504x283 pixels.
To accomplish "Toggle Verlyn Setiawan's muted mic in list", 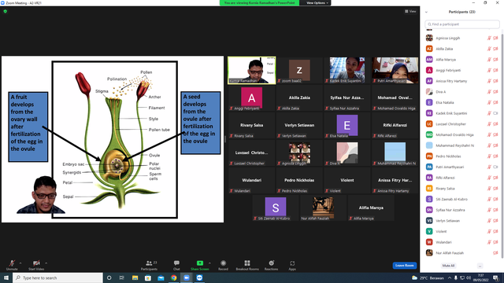I will tap(489, 221).
